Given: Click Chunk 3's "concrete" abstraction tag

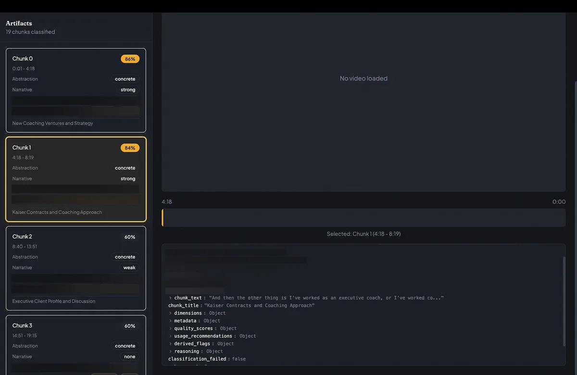Looking at the screenshot, I should pyautogui.click(x=125, y=346).
